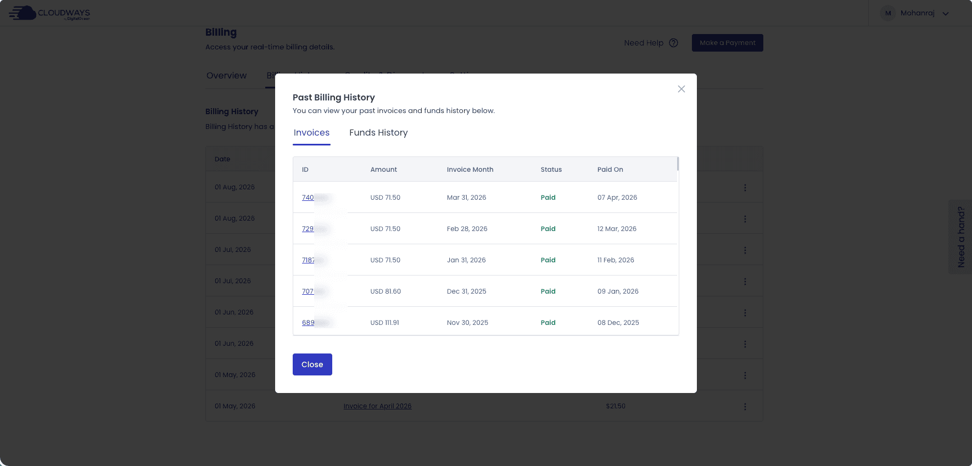
Task: Click the 08 Dec, 2025 paid date
Action: tap(618, 323)
